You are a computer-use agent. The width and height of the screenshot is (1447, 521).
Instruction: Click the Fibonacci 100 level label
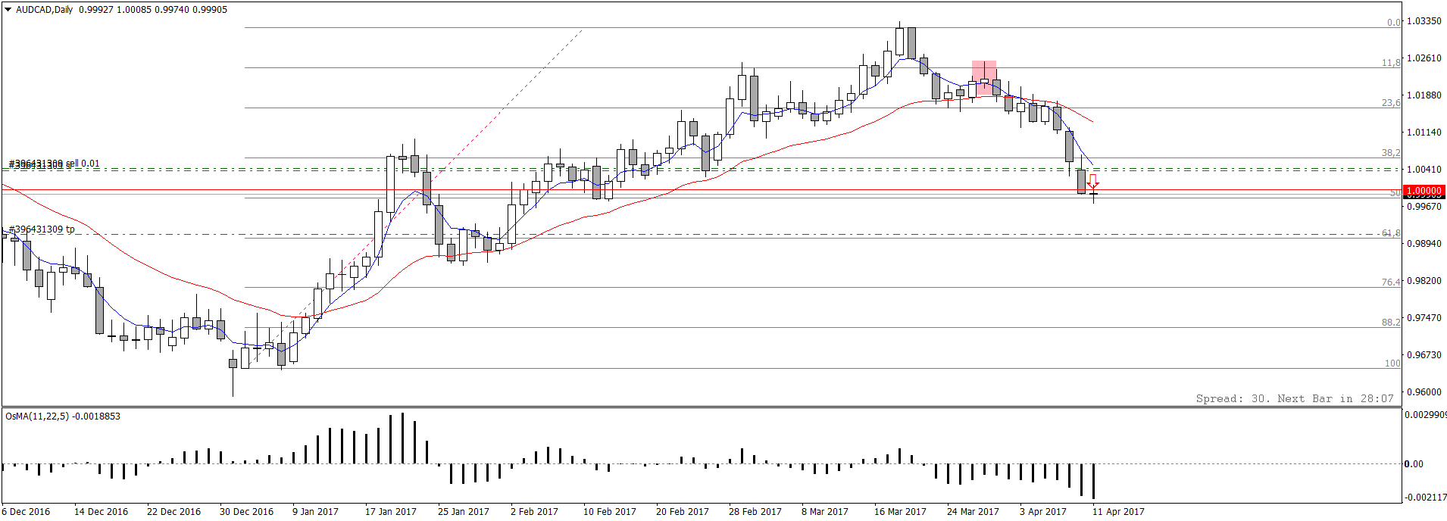[1392, 363]
